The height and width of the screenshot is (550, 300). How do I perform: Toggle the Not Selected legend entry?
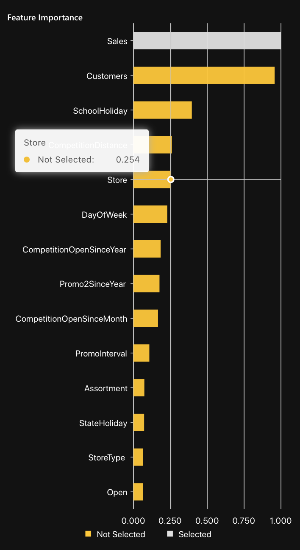coord(121,534)
